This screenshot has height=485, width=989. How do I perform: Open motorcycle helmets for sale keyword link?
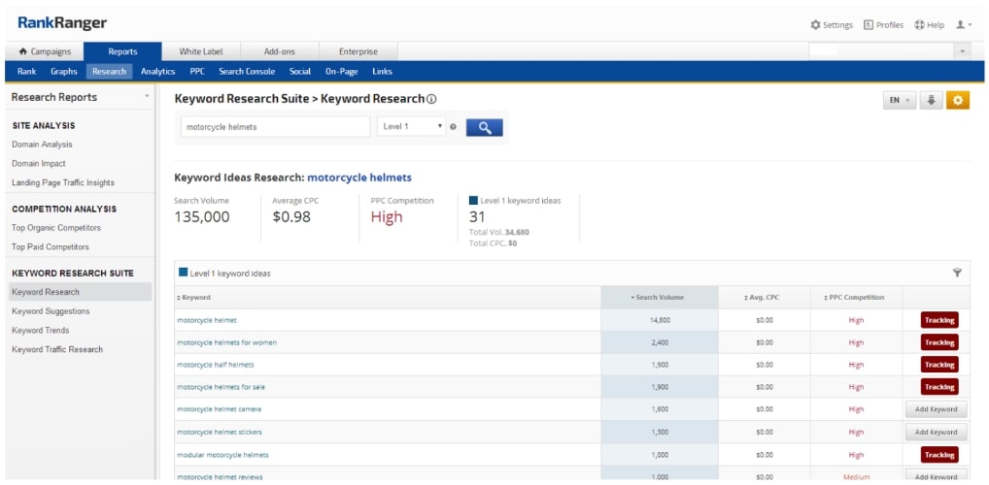click(x=222, y=387)
